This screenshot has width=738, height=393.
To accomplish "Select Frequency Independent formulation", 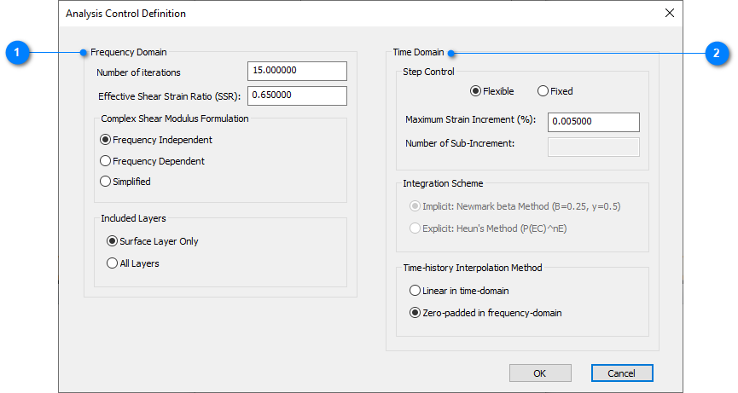I will pos(156,140).
